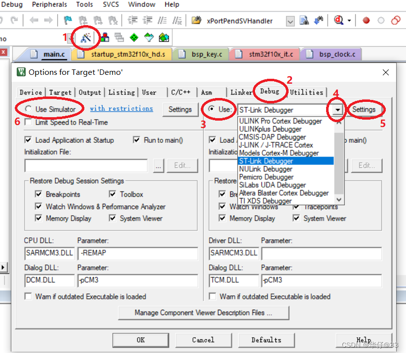
Task: Insert breakpoint red circle icon
Action: (366, 20)
